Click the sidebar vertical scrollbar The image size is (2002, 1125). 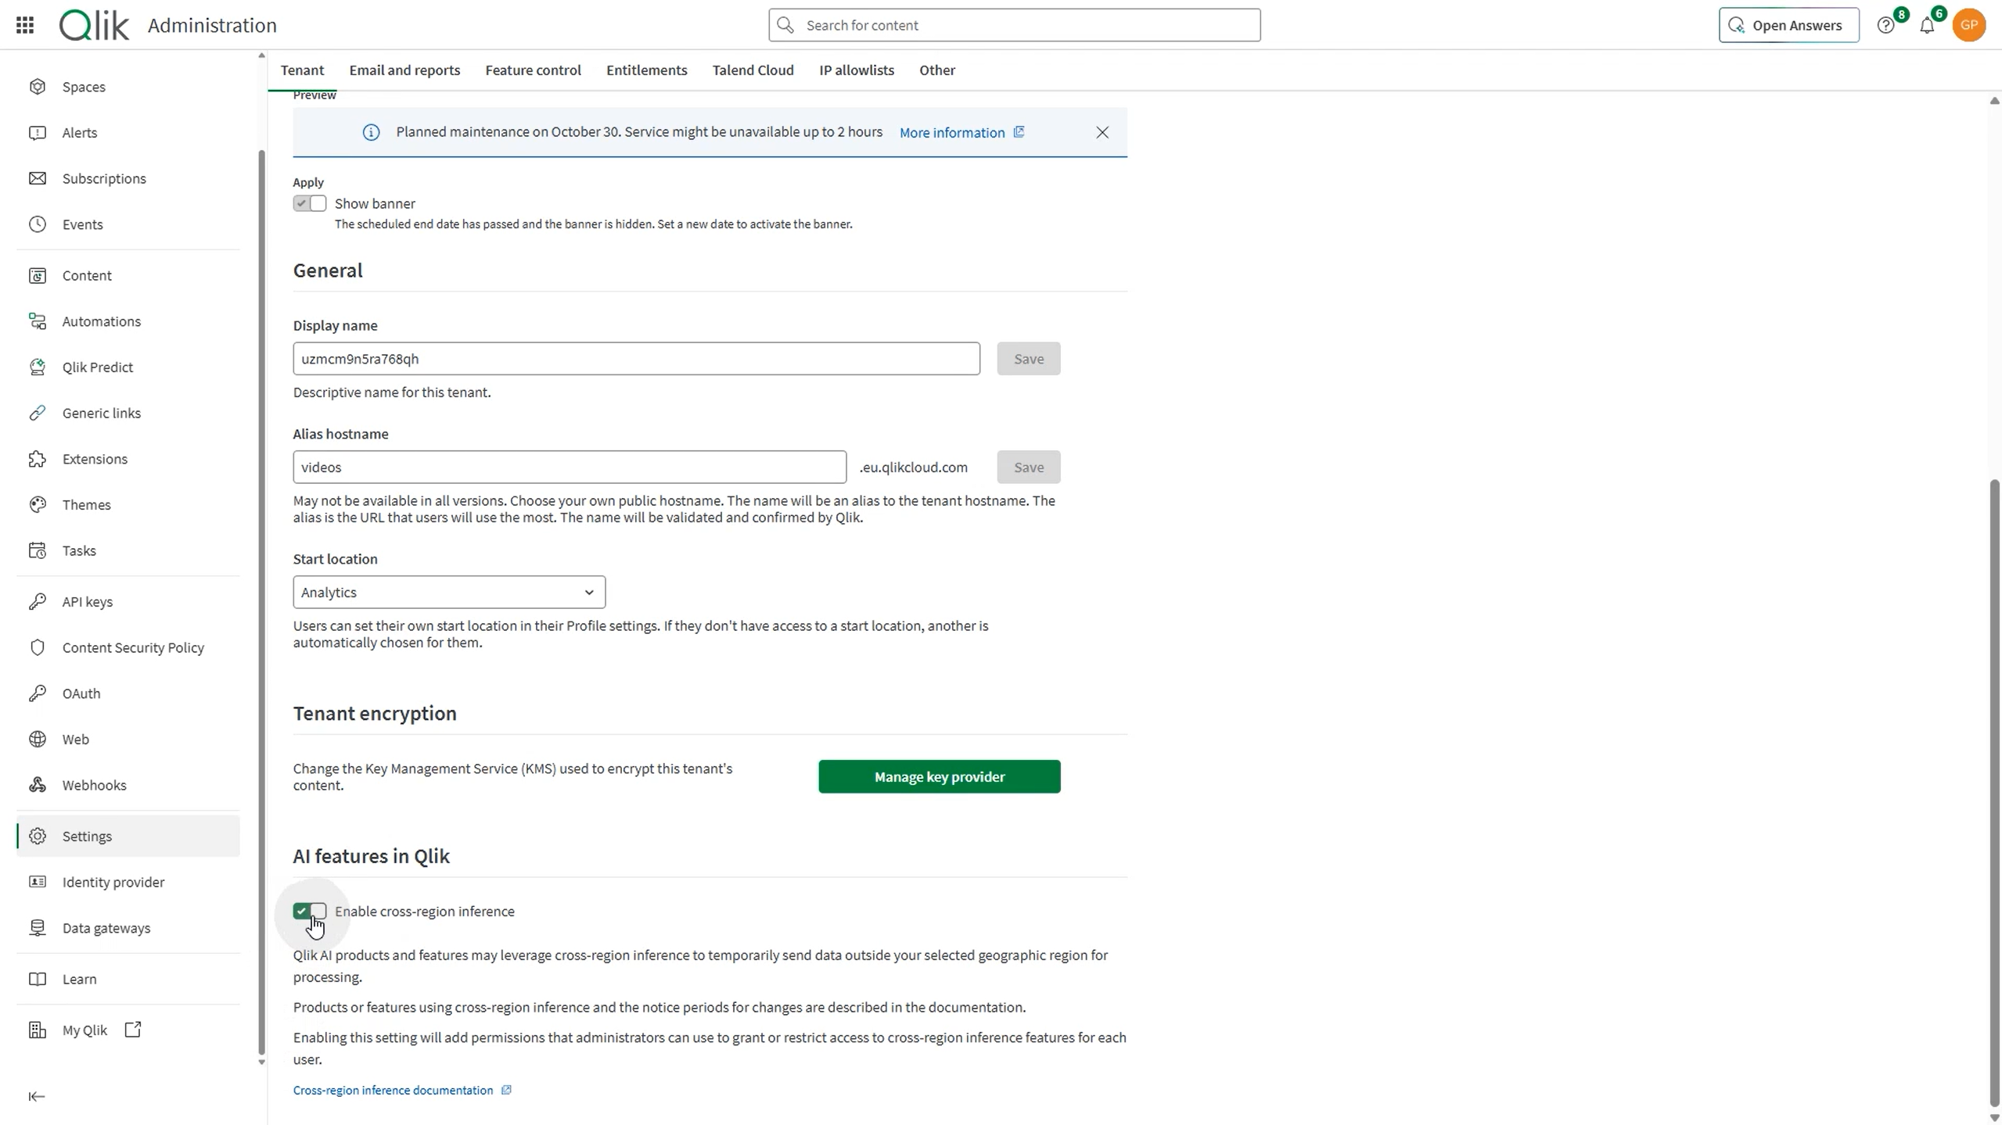click(261, 602)
